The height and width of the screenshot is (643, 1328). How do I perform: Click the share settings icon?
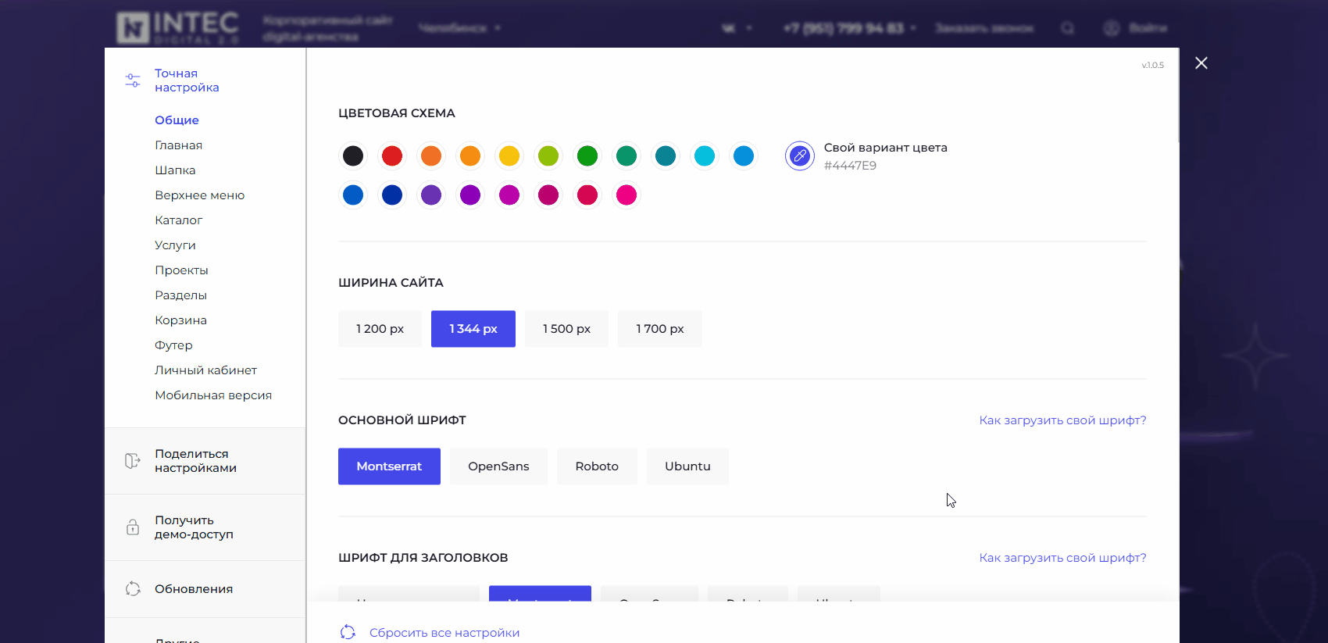pos(133,461)
